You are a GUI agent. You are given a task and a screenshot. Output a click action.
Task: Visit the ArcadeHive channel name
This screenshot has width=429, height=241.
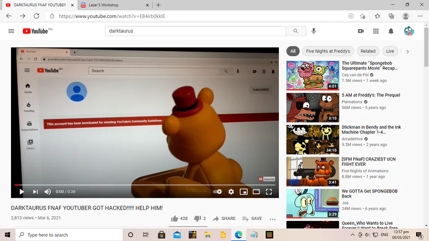click(x=352, y=139)
